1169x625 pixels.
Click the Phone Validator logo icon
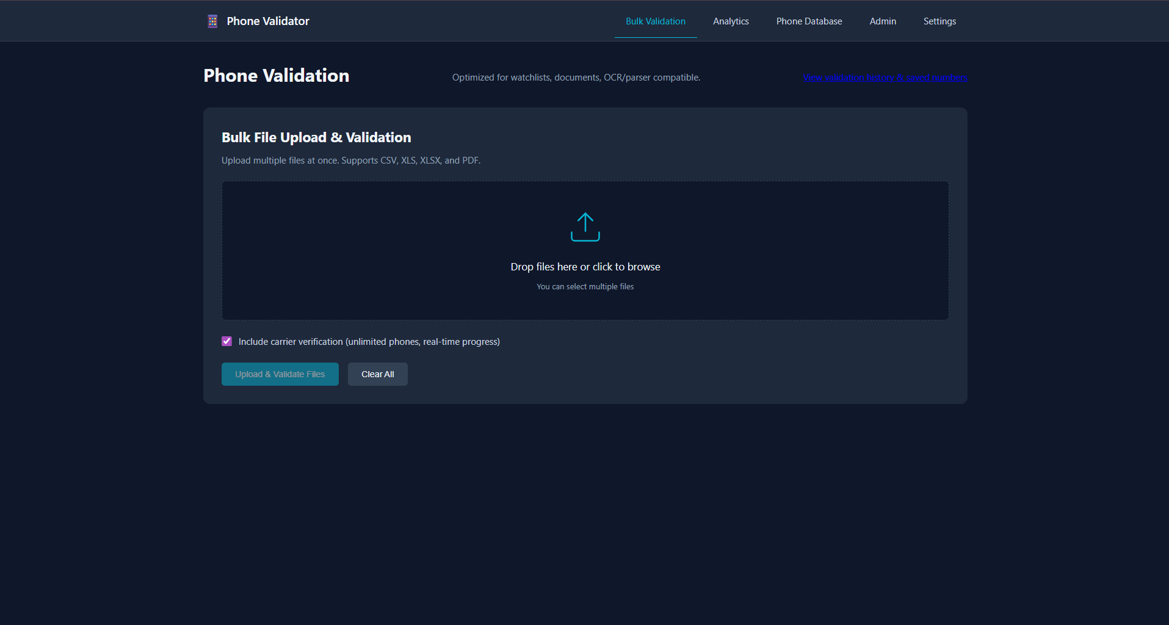(x=212, y=21)
